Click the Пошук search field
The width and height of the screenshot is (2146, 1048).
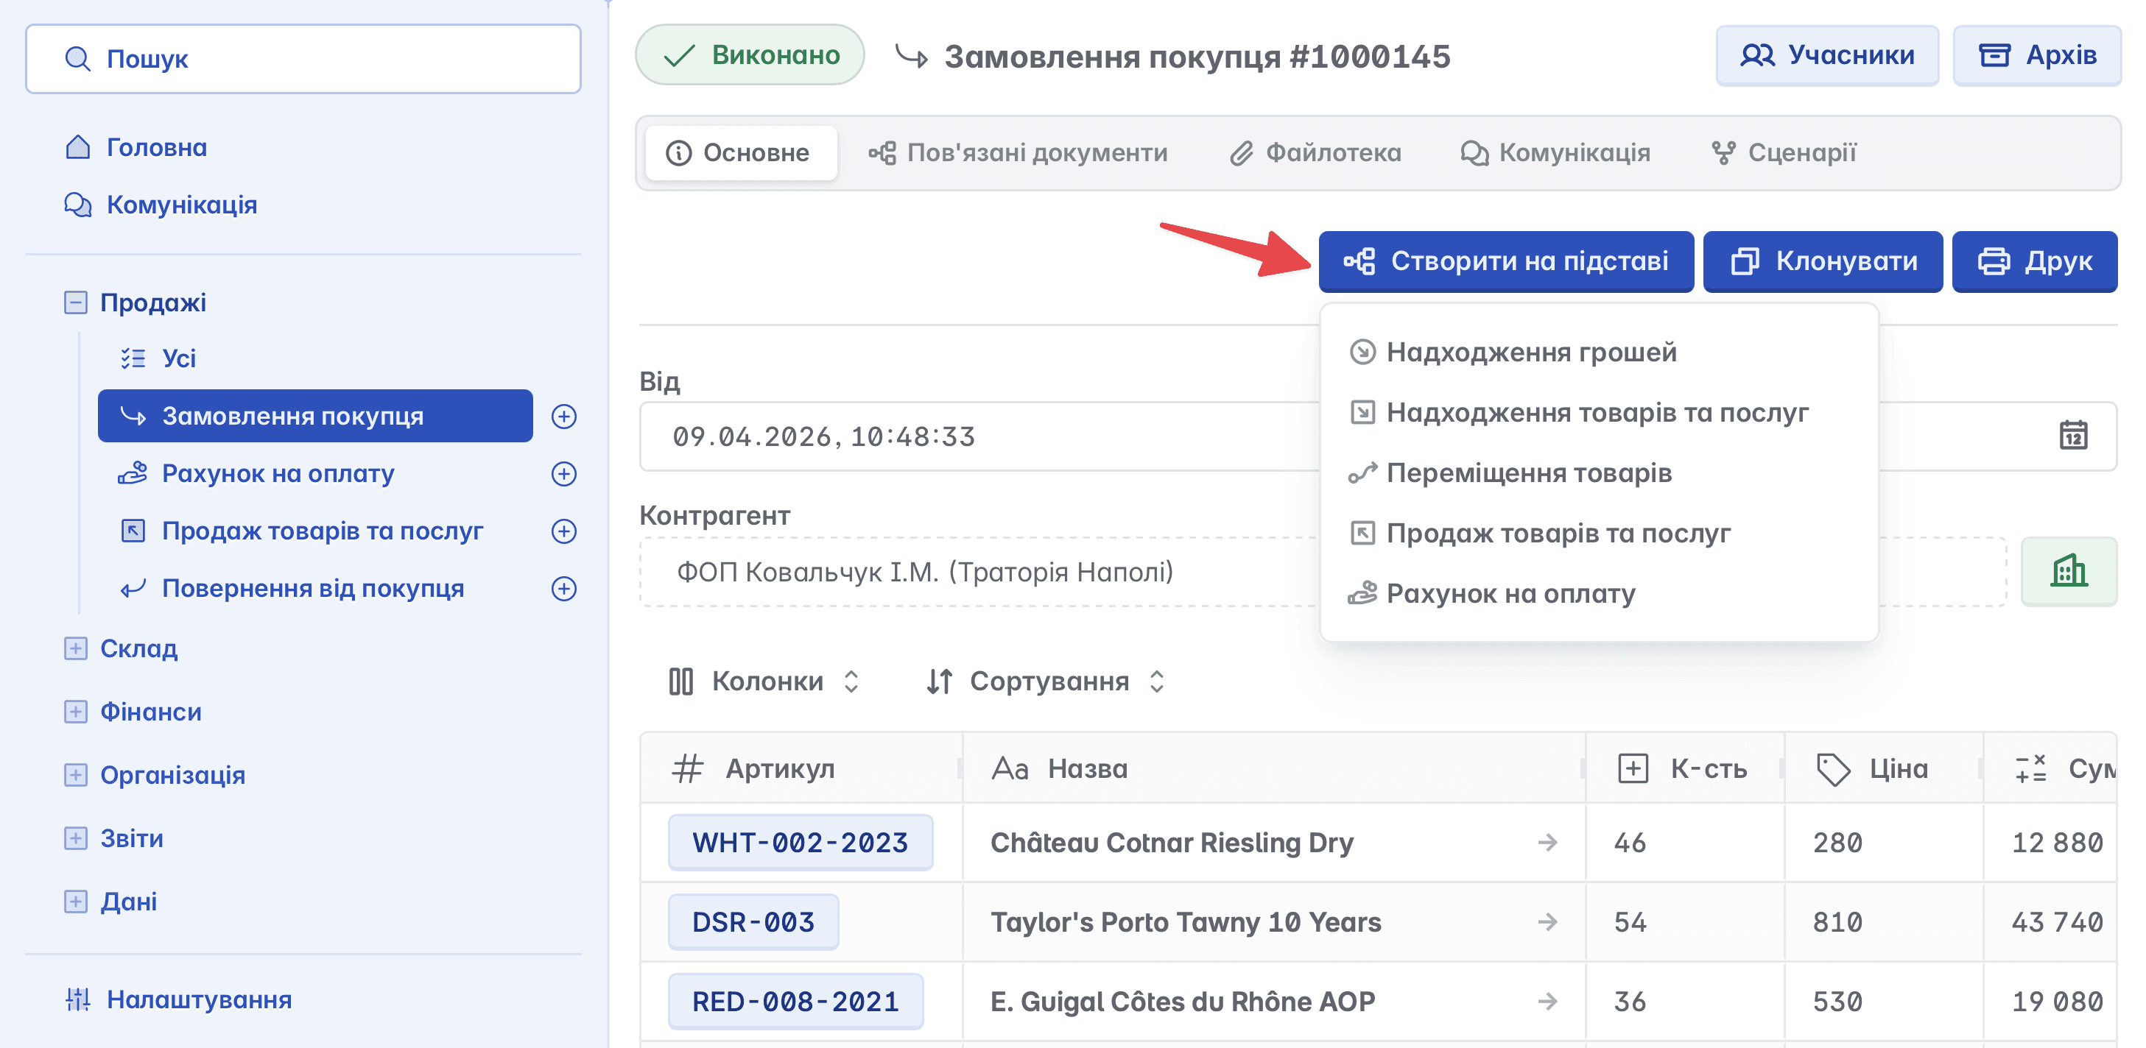coord(303,59)
